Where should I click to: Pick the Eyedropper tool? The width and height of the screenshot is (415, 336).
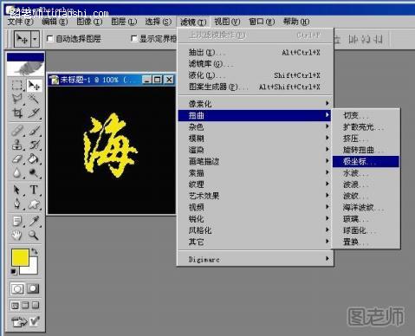(34, 221)
